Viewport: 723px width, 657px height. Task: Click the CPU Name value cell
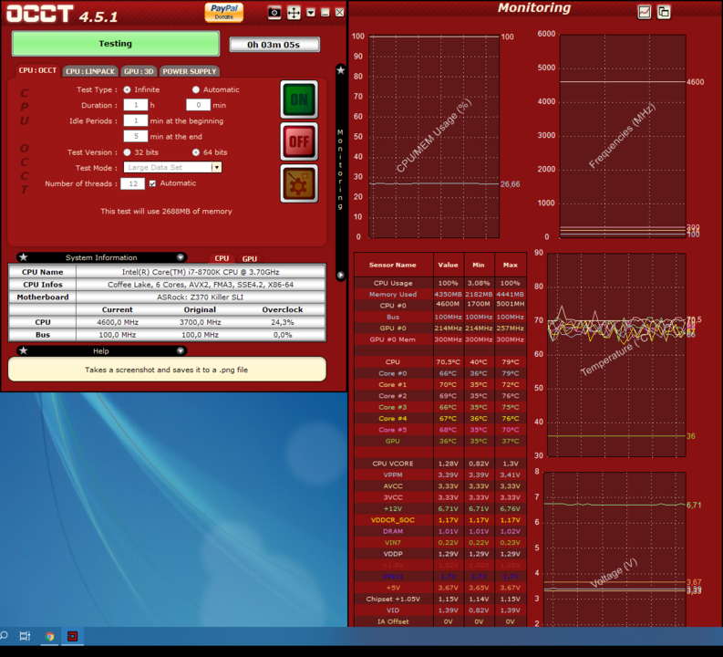click(x=201, y=272)
